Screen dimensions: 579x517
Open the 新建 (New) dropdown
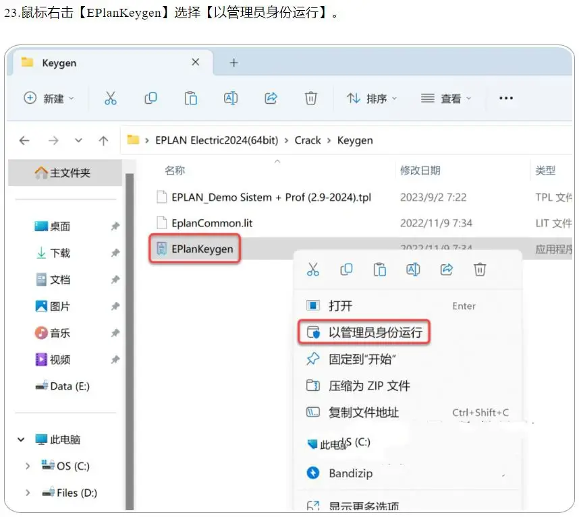[x=49, y=98]
